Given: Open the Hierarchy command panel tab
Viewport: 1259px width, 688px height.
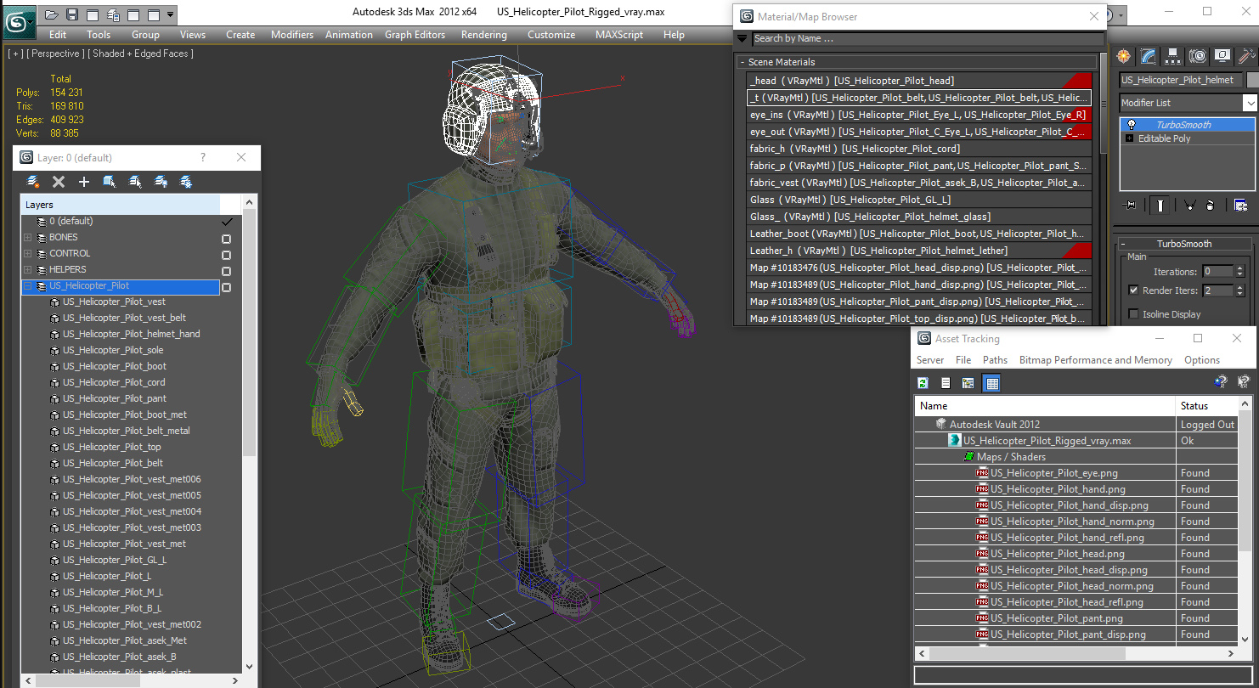Looking at the screenshot, I should pos(1173,56).
